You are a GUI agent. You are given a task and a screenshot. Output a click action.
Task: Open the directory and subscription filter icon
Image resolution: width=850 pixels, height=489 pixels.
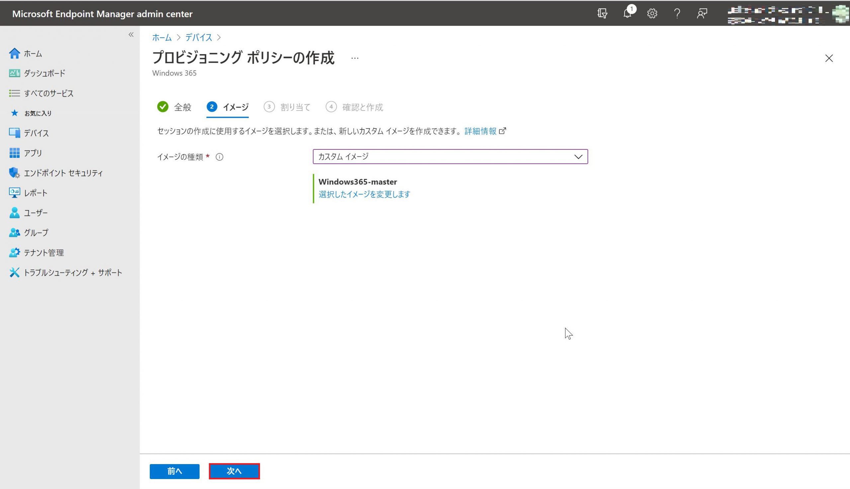click(x=602, y=13)
